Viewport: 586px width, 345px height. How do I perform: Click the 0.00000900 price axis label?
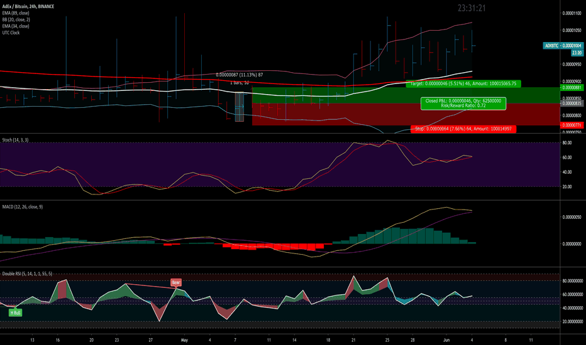572,82
